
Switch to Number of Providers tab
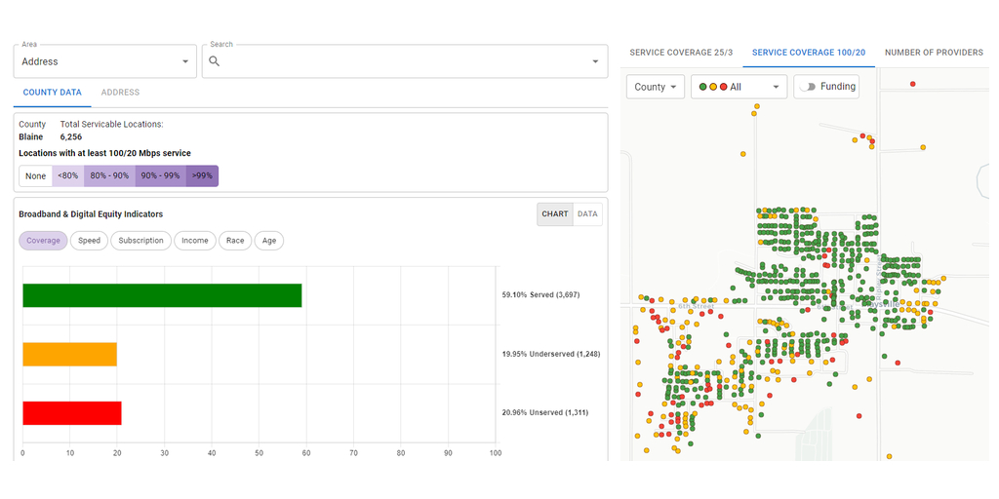934,53
